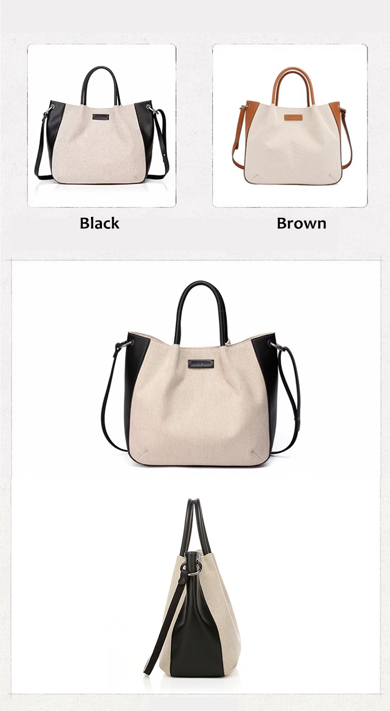Click the "Brown" color label
This screenshot has height=711, width=390.
click(x=302, y=223)
